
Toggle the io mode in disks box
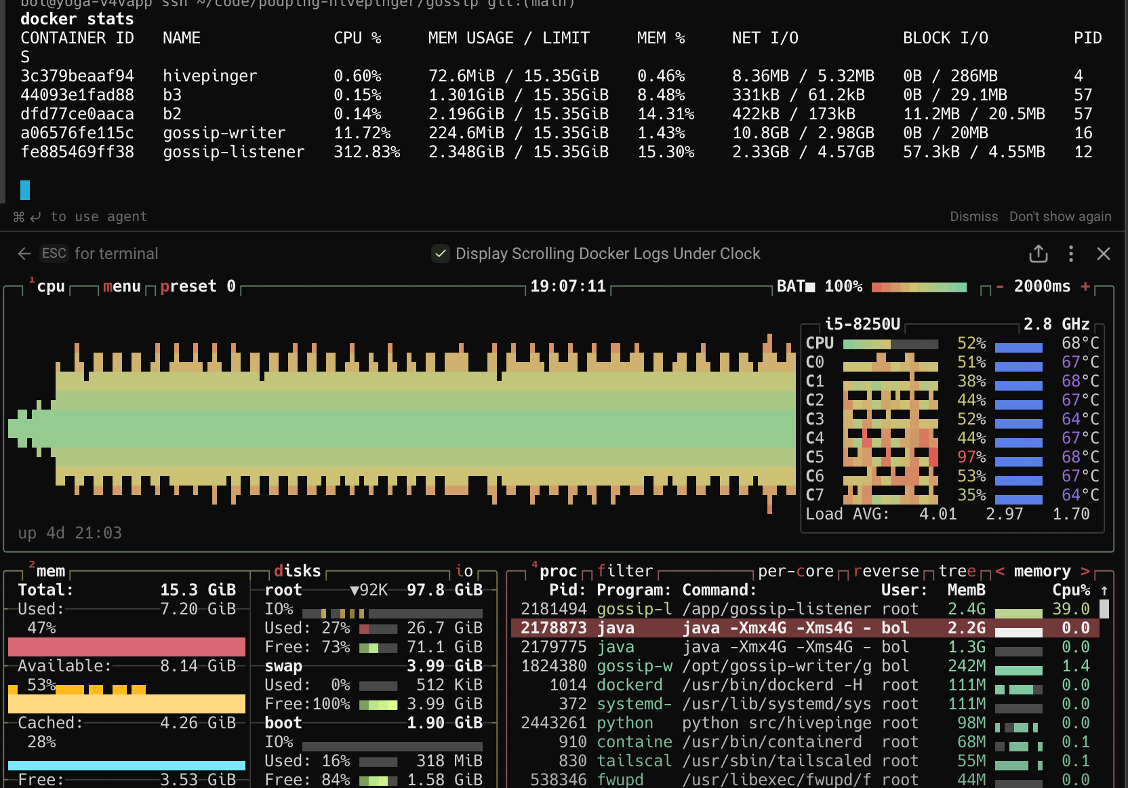464,571
